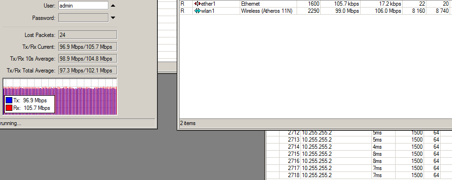The width and height of the screenshot is (452, 180).
Task: Click the R flag on ether1 row
Action: click(x=182, y=4)
